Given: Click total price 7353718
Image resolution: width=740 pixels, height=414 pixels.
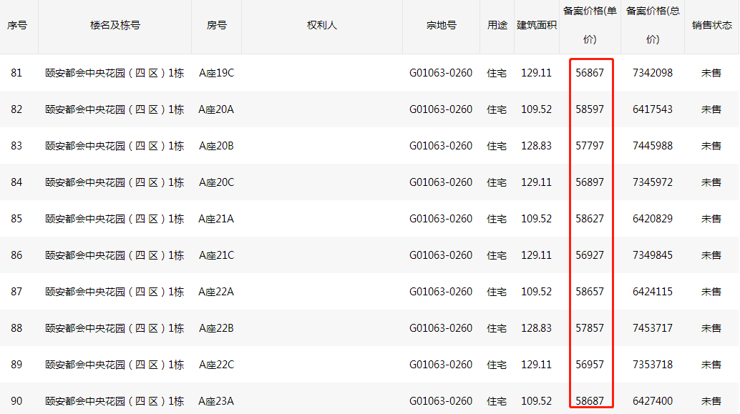Looking at the screenshot, I should click(653, 365).
